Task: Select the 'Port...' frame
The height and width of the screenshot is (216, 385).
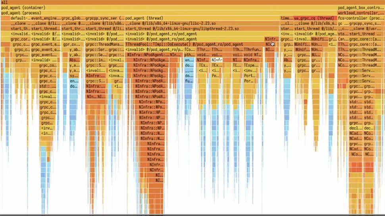Action: (x=250, y=76)
